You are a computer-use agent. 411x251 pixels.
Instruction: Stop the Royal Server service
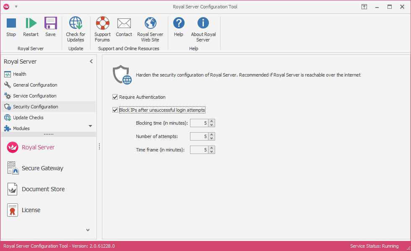[x=11, y=27]
